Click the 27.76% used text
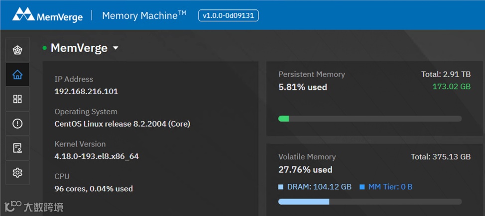Viewport: 485px width, 216px height. click(306, 170)
